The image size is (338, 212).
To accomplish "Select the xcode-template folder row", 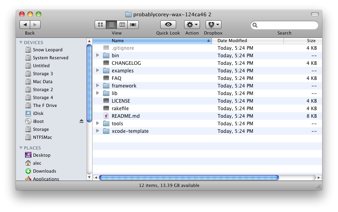I will (207, 131).
